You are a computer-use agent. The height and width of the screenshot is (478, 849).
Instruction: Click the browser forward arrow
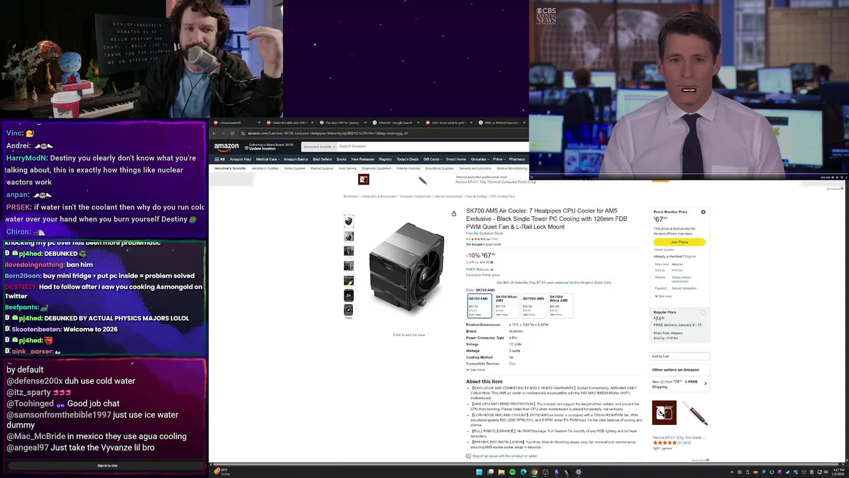(x=223, y=133)
